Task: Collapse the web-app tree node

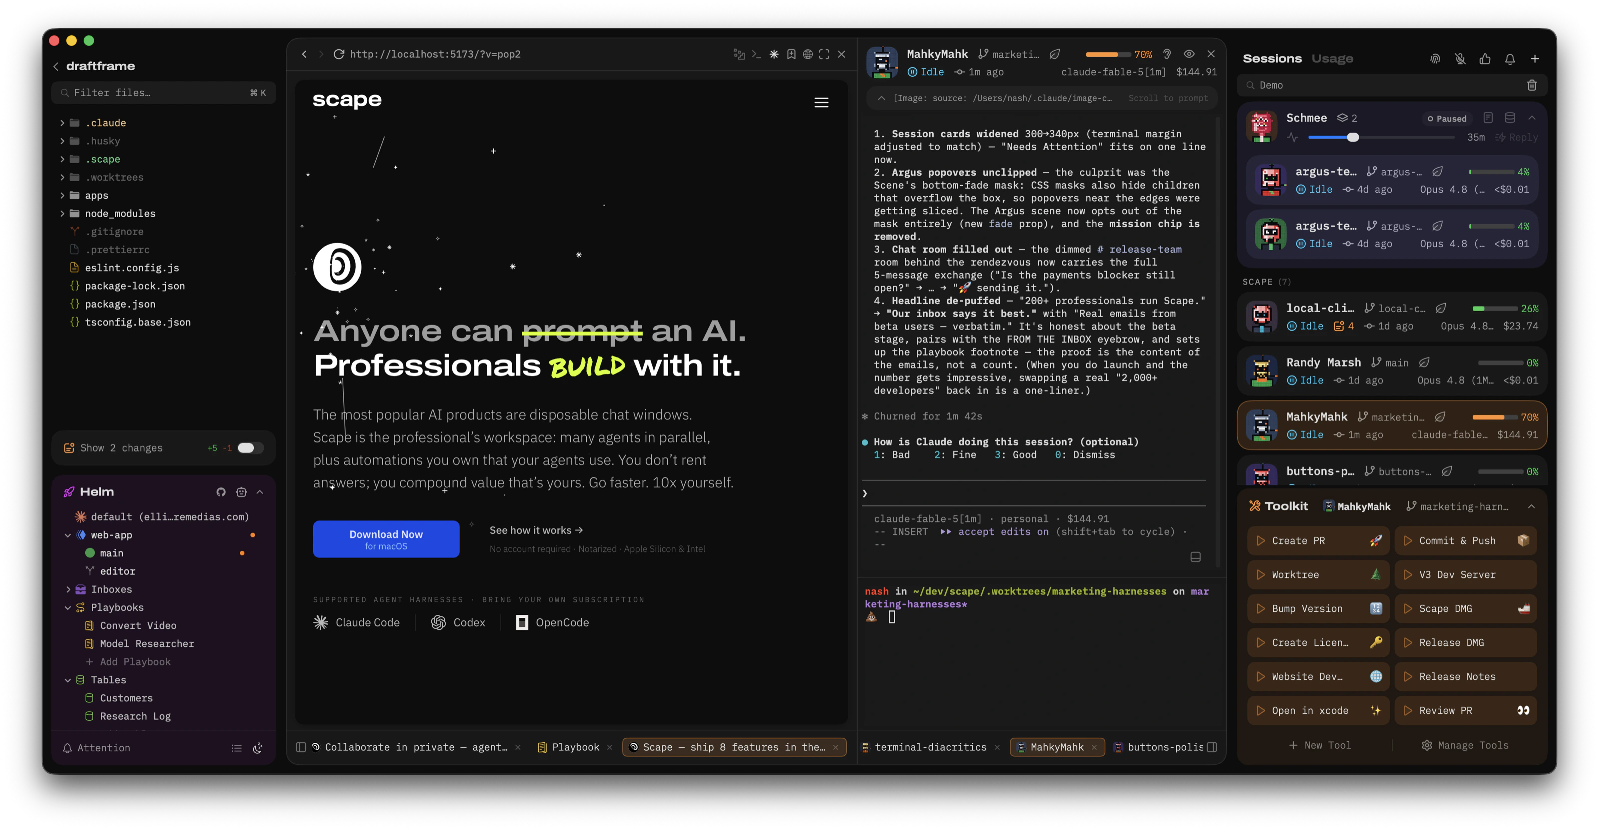Action: point(67,535)
